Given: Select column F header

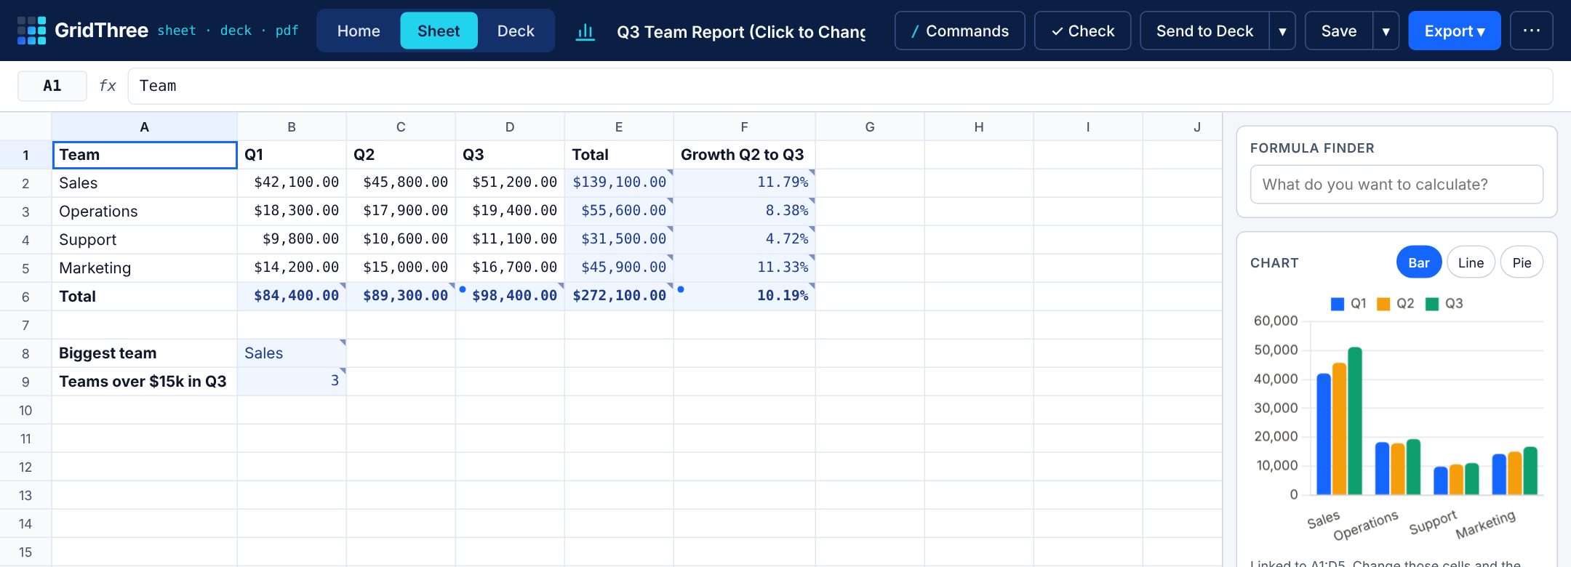Looking at the screenshot, I should pyautogui.click(x=744, y=126).
